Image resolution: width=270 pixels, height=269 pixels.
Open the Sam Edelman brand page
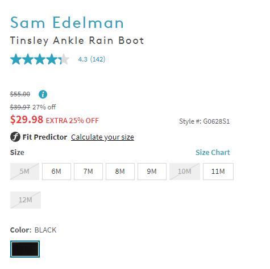(67, 23)
